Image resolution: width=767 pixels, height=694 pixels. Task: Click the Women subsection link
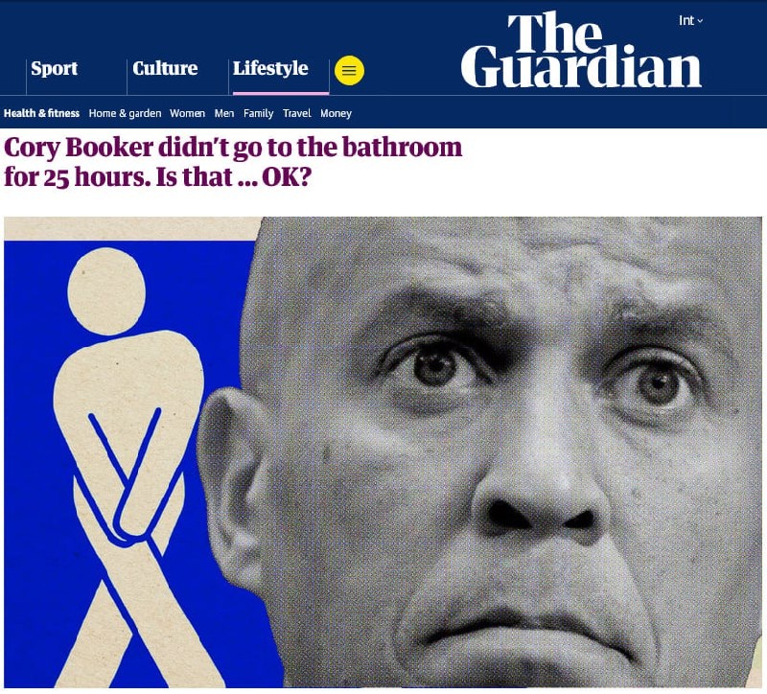[187, 113]
